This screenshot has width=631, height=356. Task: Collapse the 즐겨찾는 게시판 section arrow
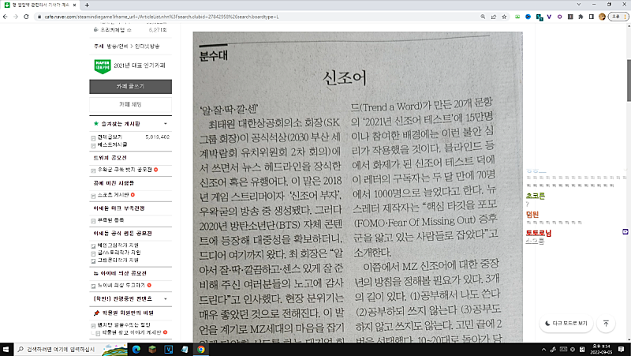point(166,124)
